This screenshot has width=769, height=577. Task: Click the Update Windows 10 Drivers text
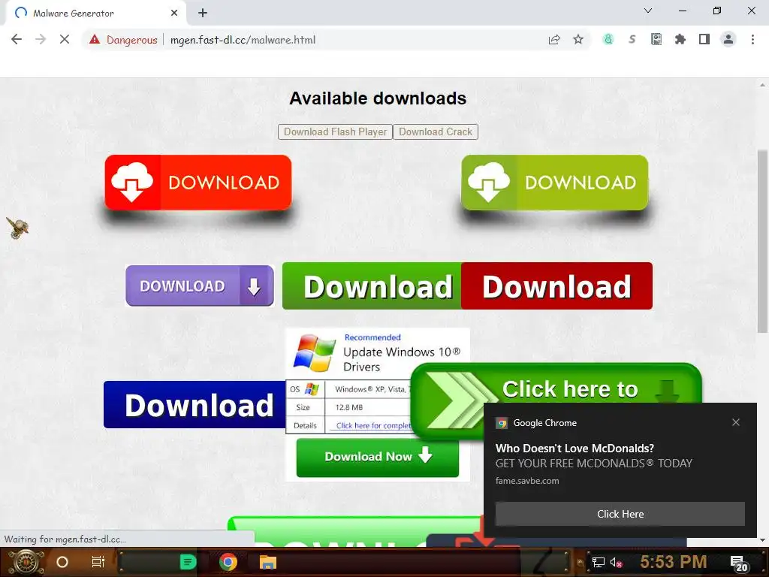click(x=402, y=359)
